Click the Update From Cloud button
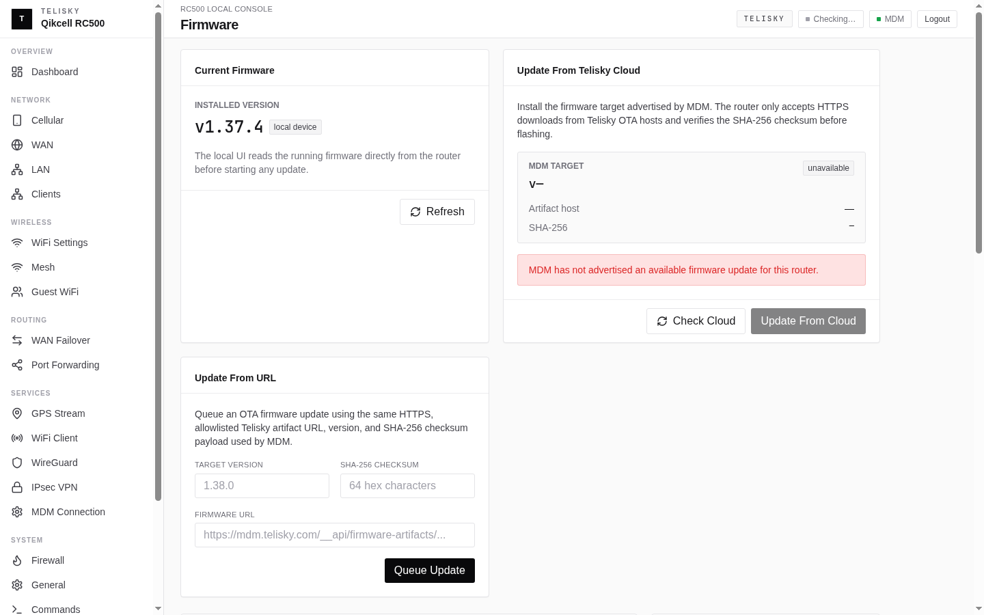Viewport: 984px width, 615px height. [x=808, y=321]
